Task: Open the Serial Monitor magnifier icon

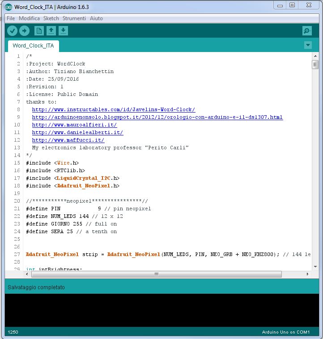Action: pyautogui.click(x=307, y=31)
